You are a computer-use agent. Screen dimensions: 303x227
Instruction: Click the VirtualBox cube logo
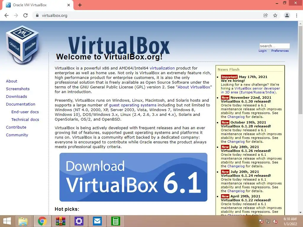(x=22, y=45)
